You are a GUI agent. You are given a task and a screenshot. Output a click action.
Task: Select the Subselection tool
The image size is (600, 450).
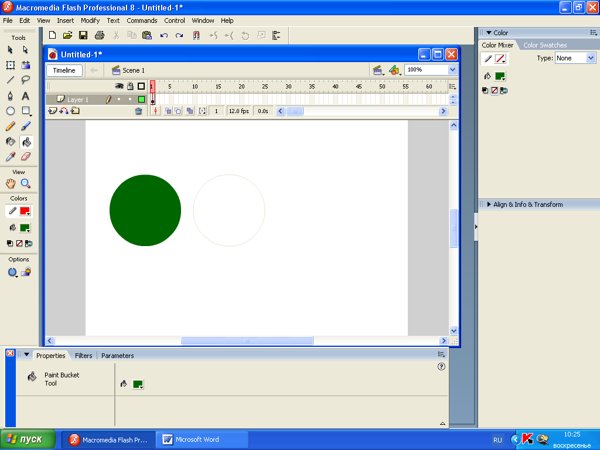[26, 50]
